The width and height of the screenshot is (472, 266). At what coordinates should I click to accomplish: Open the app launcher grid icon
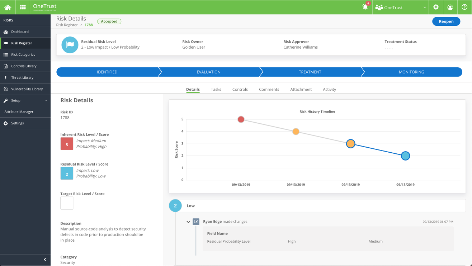[x=23, y=7]
